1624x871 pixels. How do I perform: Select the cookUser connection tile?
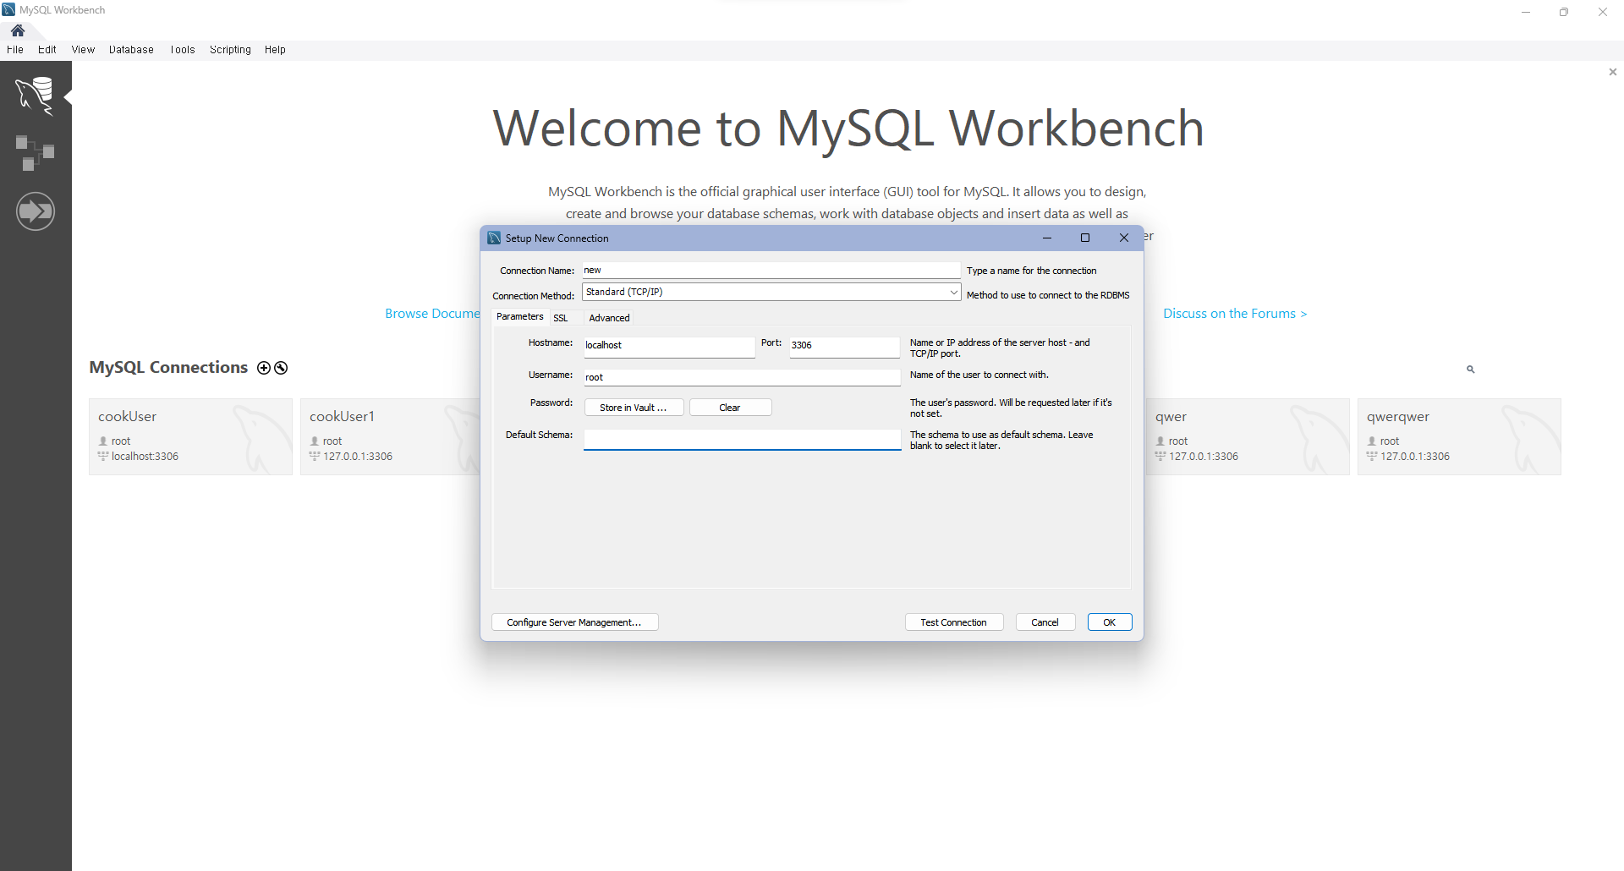(190, 436)
